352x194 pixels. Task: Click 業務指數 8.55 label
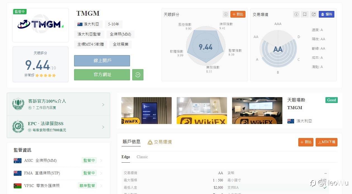pos(213,69)
